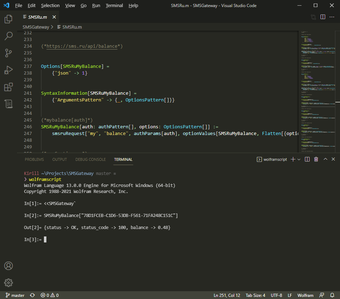The image size is (340, 299).
Task: Click the feedback icon in status bar
Action: pos(322,295)
